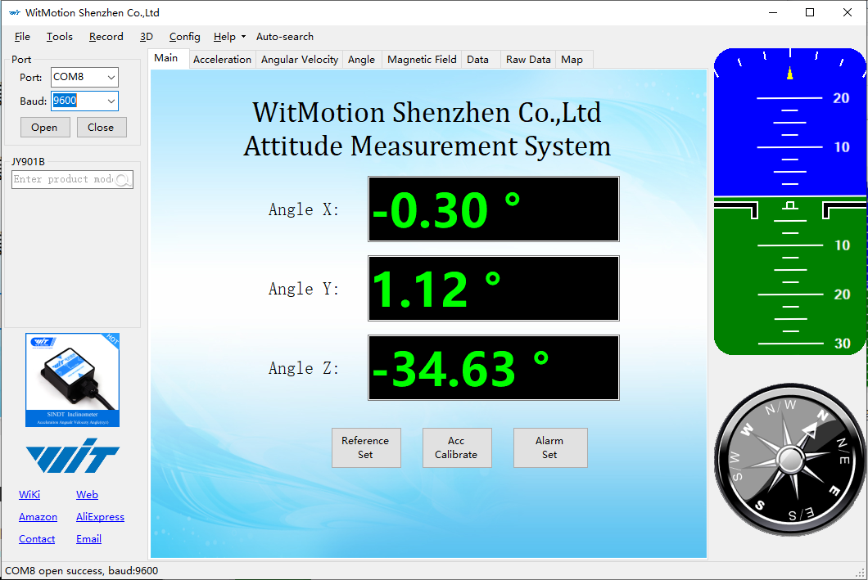Viewport: 868px width, 580px height.
Task: Click the Alarm Set button
Action: click(x=550, y=447)
